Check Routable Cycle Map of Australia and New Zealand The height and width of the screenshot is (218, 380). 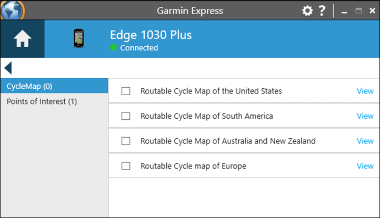tap(126, 141)
